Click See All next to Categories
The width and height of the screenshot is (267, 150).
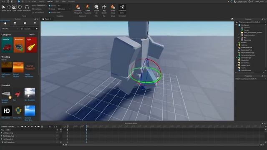(32, 35)
